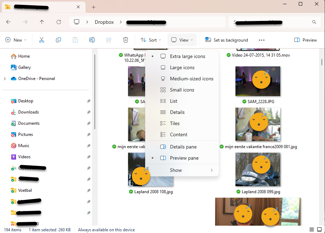Expand the OneDrive - Personal tree item
325x233 pixels.
tap(5, 79)
